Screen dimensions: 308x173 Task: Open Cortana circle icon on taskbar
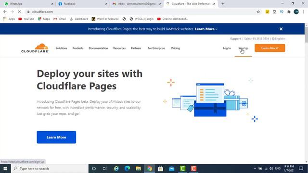click(x=94, y=169)
